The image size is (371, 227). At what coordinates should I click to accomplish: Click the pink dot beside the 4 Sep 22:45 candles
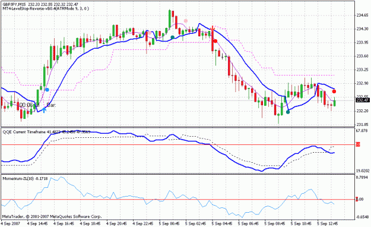click(150, 33)
